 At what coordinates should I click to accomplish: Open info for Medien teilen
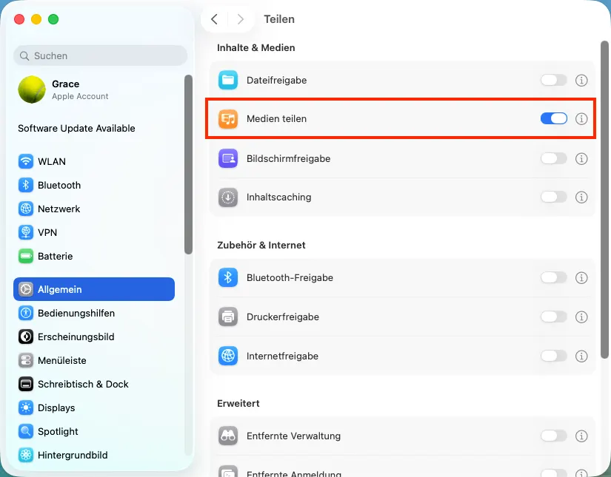pyautogui.click(x=581, y=118)
